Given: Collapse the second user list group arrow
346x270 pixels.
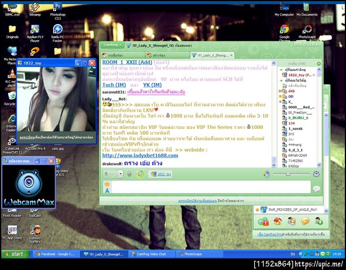Looking at the screenshot, I should [x=281, y=81].
